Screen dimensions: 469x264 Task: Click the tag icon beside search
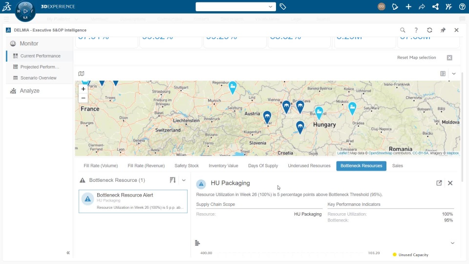click(283, 6)
